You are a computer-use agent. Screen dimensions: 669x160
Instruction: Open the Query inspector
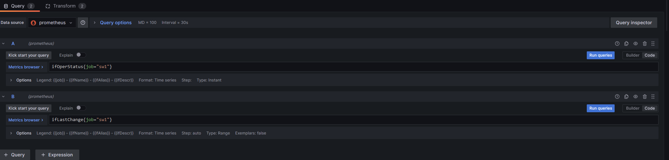point(634,23)
